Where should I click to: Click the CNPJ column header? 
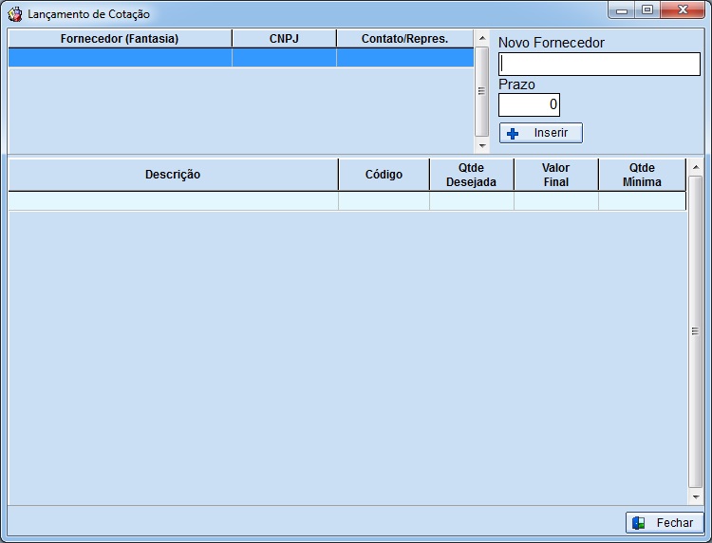(284, 39)
